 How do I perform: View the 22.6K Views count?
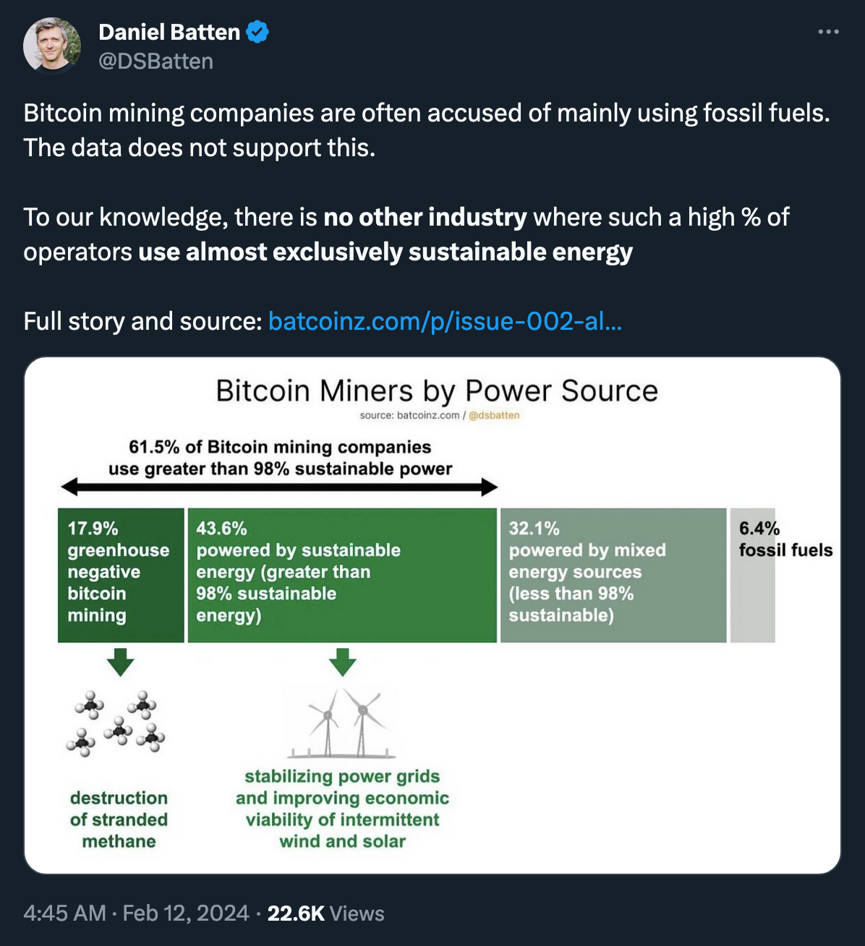[325, 913]
